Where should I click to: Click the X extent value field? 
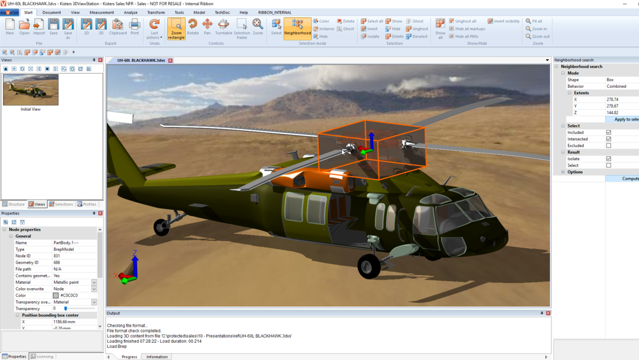(x=622, y=99)
